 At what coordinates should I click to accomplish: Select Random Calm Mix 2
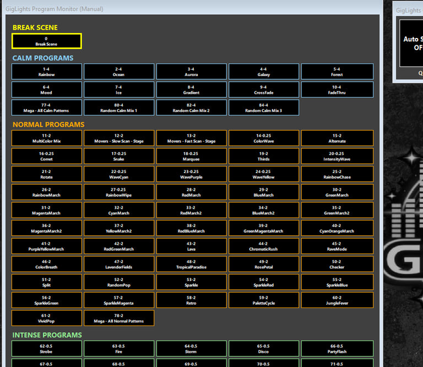191,107
